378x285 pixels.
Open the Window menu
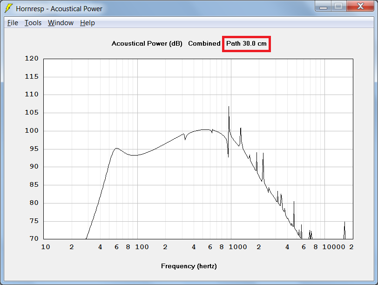pyautogui.click(x=61, y=23)
